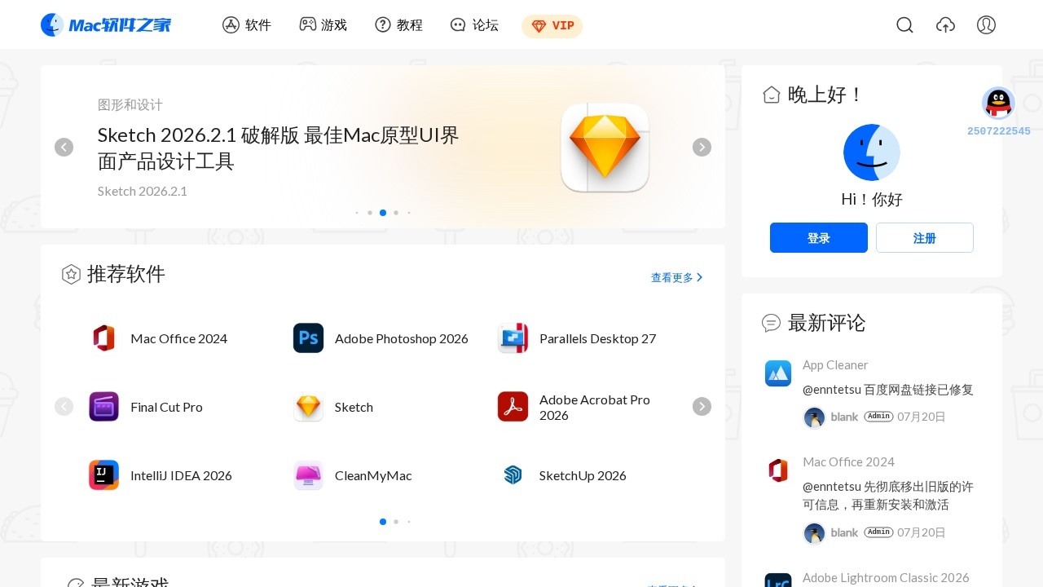This screenshot has height=587, width=1043.
Task: Show previous page of 推荐软件
Action: (64, 406)
